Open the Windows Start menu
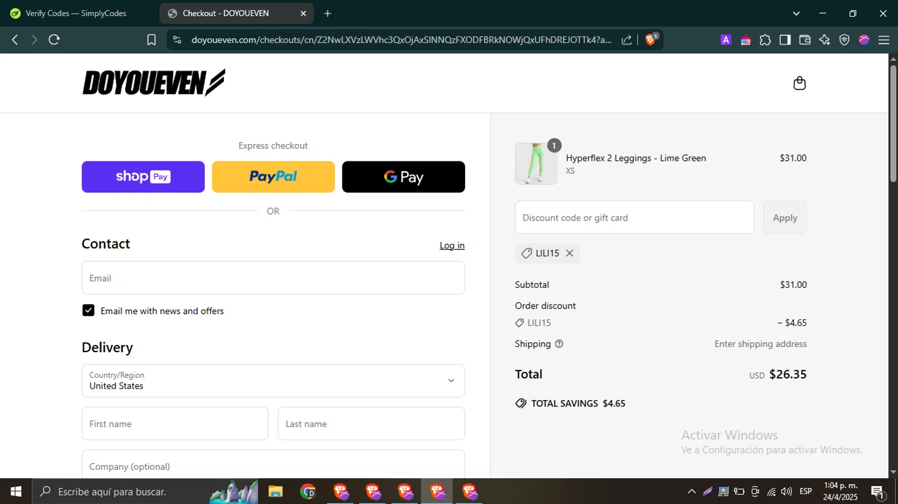The image size is (898, 504). 16,491
